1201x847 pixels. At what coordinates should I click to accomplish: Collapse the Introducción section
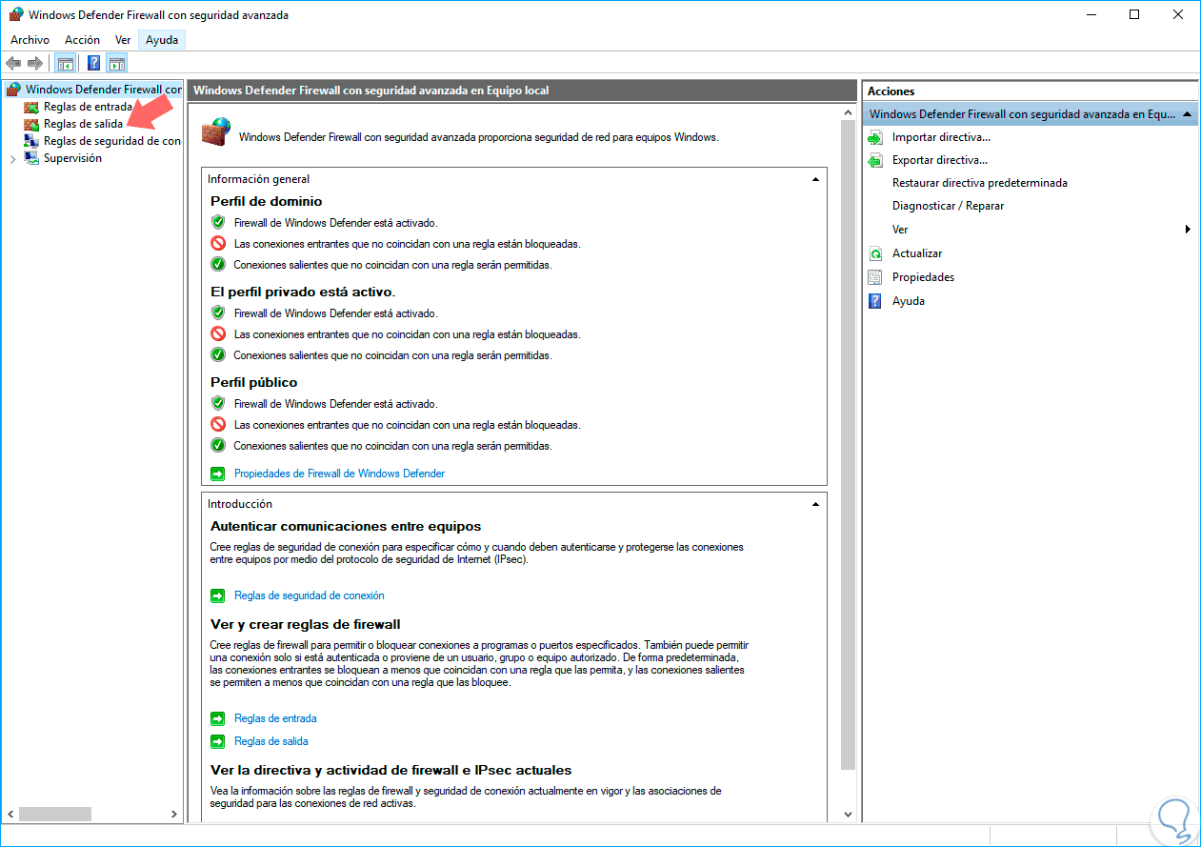pyautogui.click(x=815, y=504)
